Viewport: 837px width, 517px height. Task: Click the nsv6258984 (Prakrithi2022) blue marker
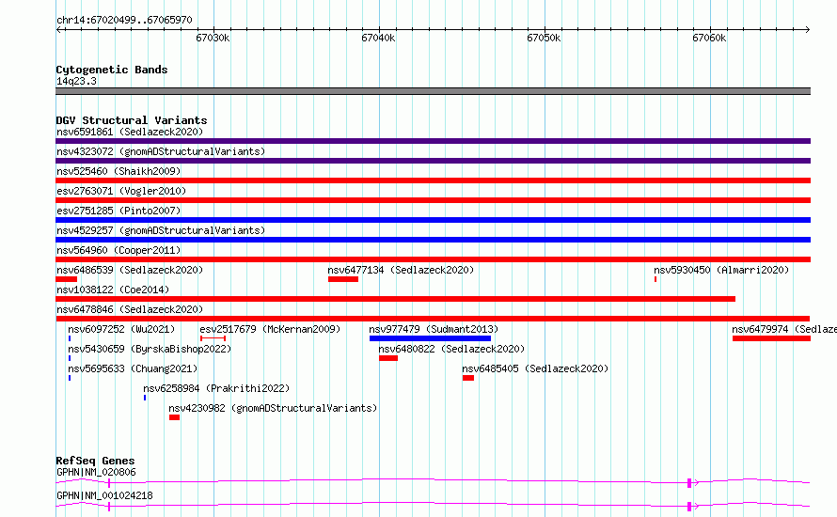145,398
